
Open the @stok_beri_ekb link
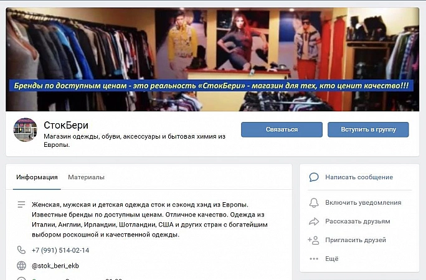pos(55,266)
